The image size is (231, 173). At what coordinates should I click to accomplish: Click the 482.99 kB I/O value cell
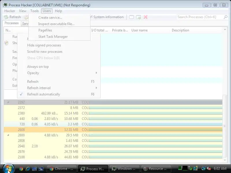point(50,113)
